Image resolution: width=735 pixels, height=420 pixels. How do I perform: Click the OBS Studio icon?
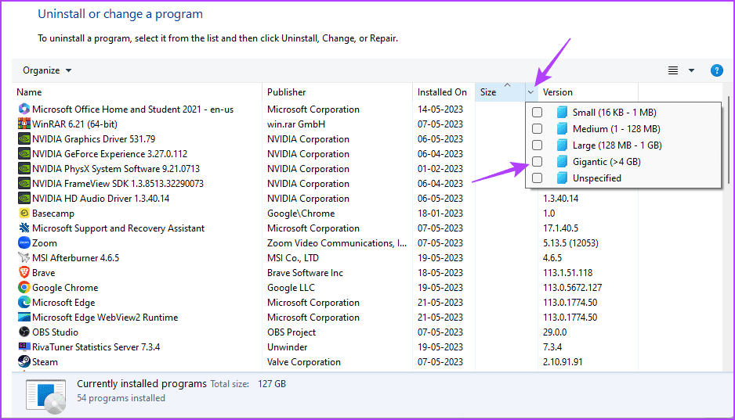24,332
